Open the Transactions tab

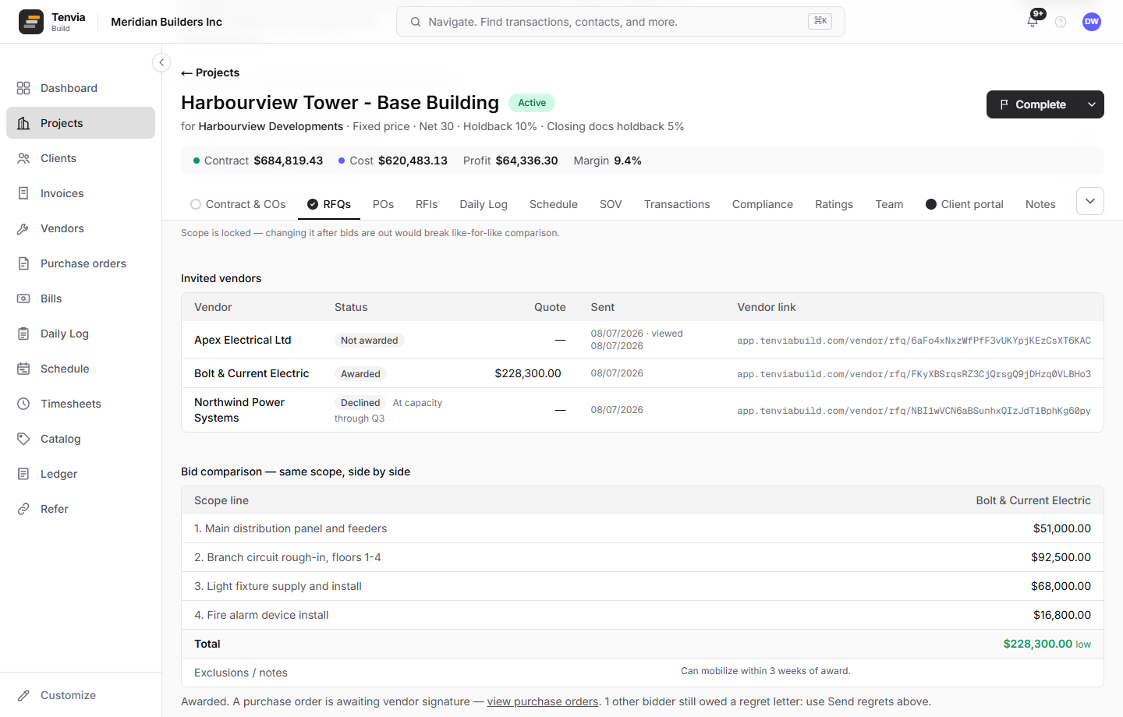(677, 204)
